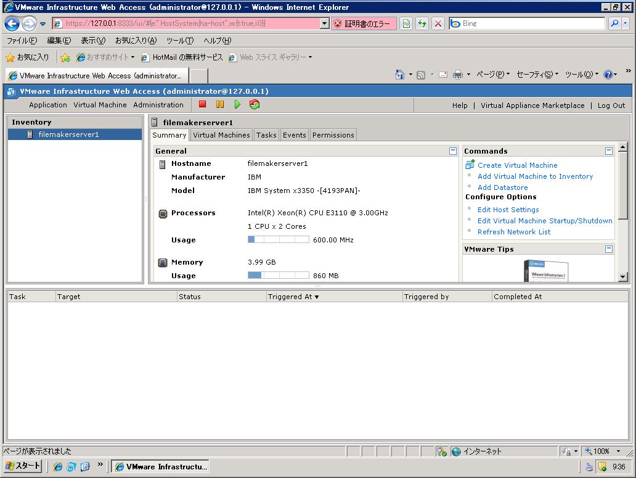Click the IE Help question mark icon

pyautogui.click(x=608, y=75)
